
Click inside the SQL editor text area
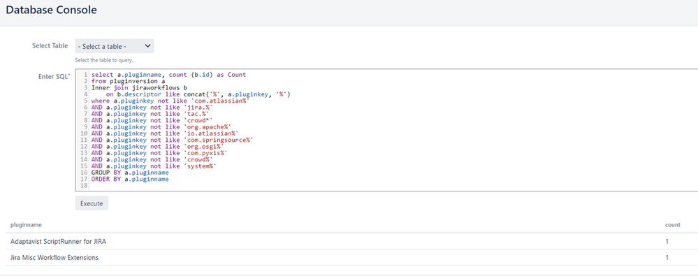coord(386,130)
